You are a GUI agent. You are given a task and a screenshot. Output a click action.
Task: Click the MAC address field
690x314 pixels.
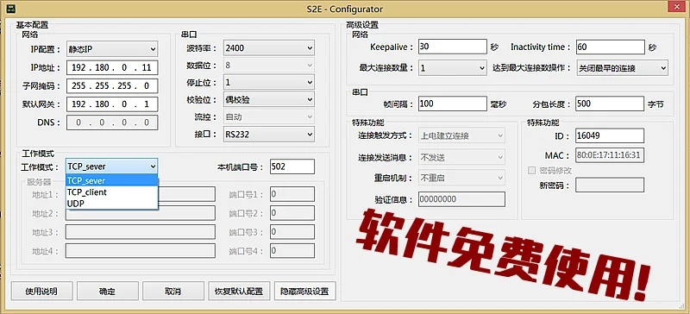coord(610,155)
